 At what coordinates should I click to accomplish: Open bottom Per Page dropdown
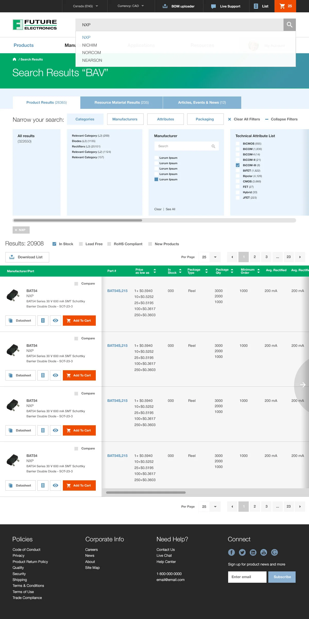[210, 507]
